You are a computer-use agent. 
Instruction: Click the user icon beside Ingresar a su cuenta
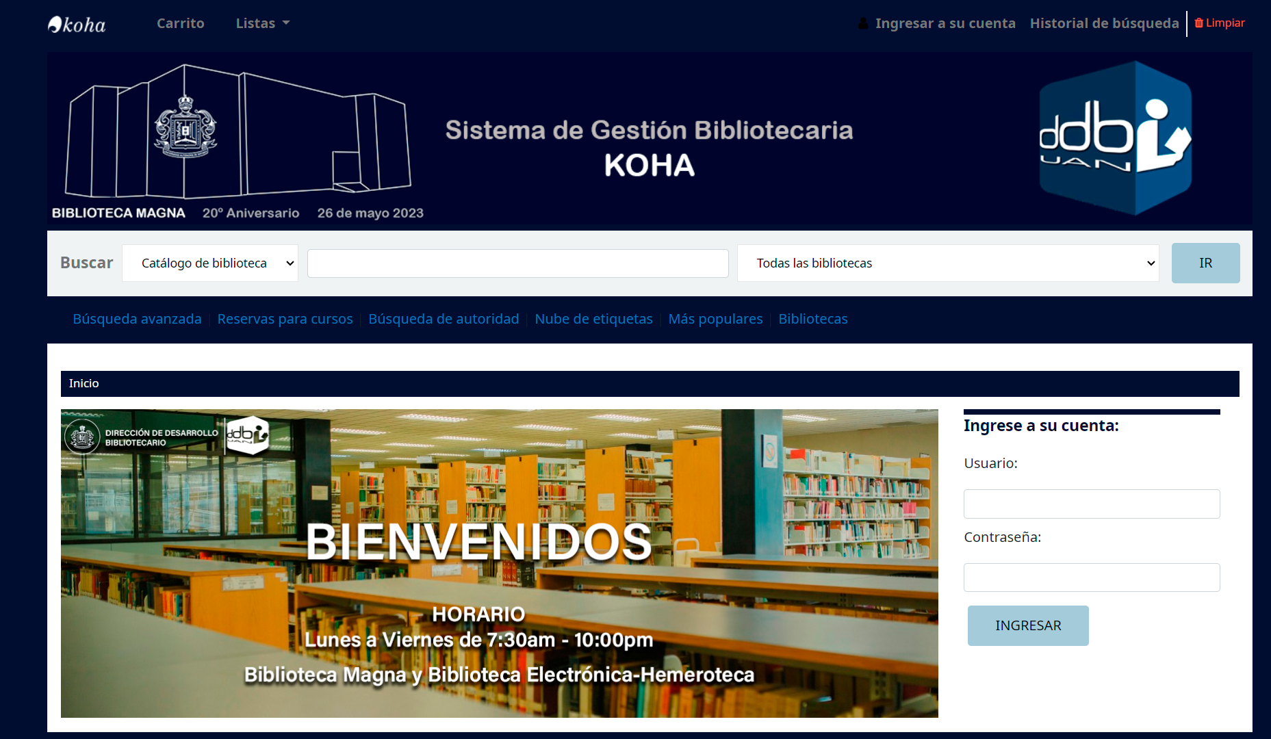pos(863,23)
